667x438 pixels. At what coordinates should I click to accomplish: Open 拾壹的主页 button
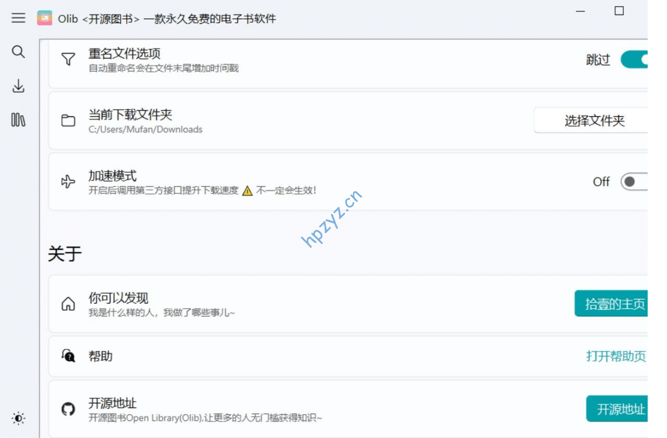click(x=614, y=304)
